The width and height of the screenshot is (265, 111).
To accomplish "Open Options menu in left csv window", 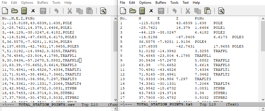I will pos(27,3).
